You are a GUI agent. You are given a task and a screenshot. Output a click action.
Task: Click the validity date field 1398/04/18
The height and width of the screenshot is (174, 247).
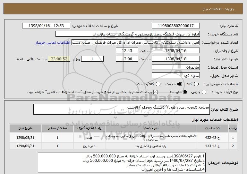coord(176,59)
